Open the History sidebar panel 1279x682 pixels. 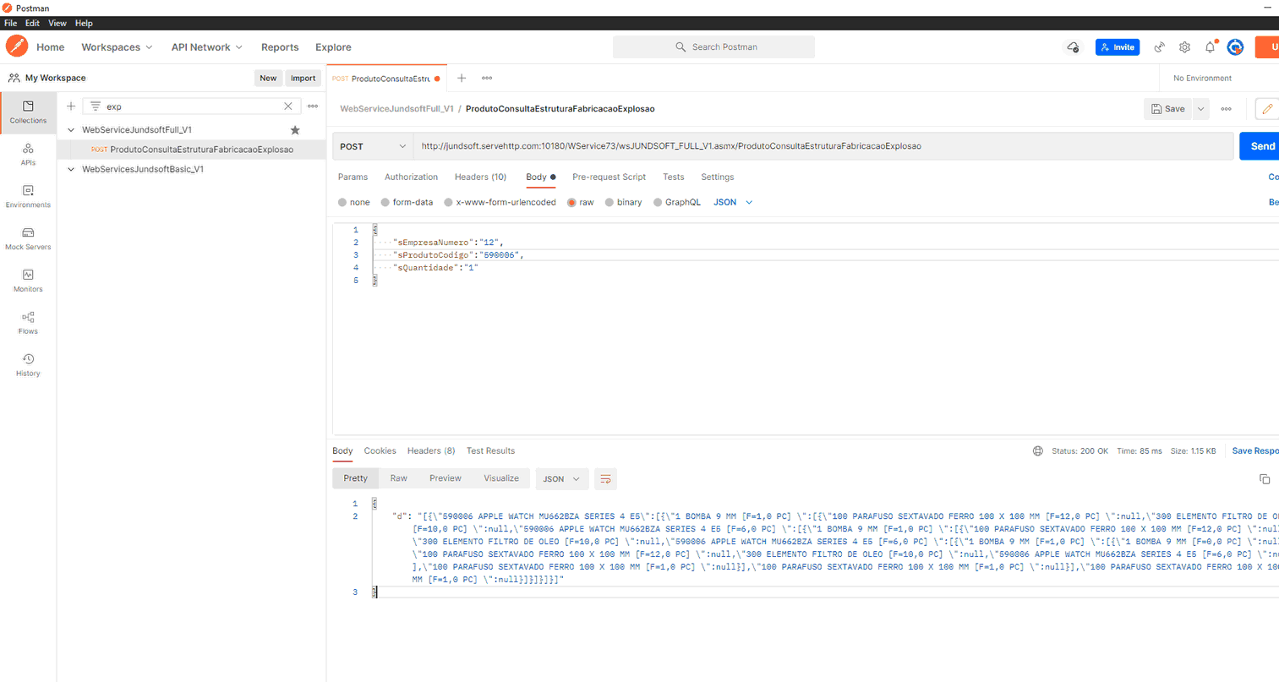pyautogui.click(x=28, y=365)
